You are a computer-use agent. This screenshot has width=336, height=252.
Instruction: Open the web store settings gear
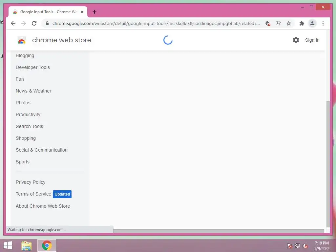(x=296, y=40)
